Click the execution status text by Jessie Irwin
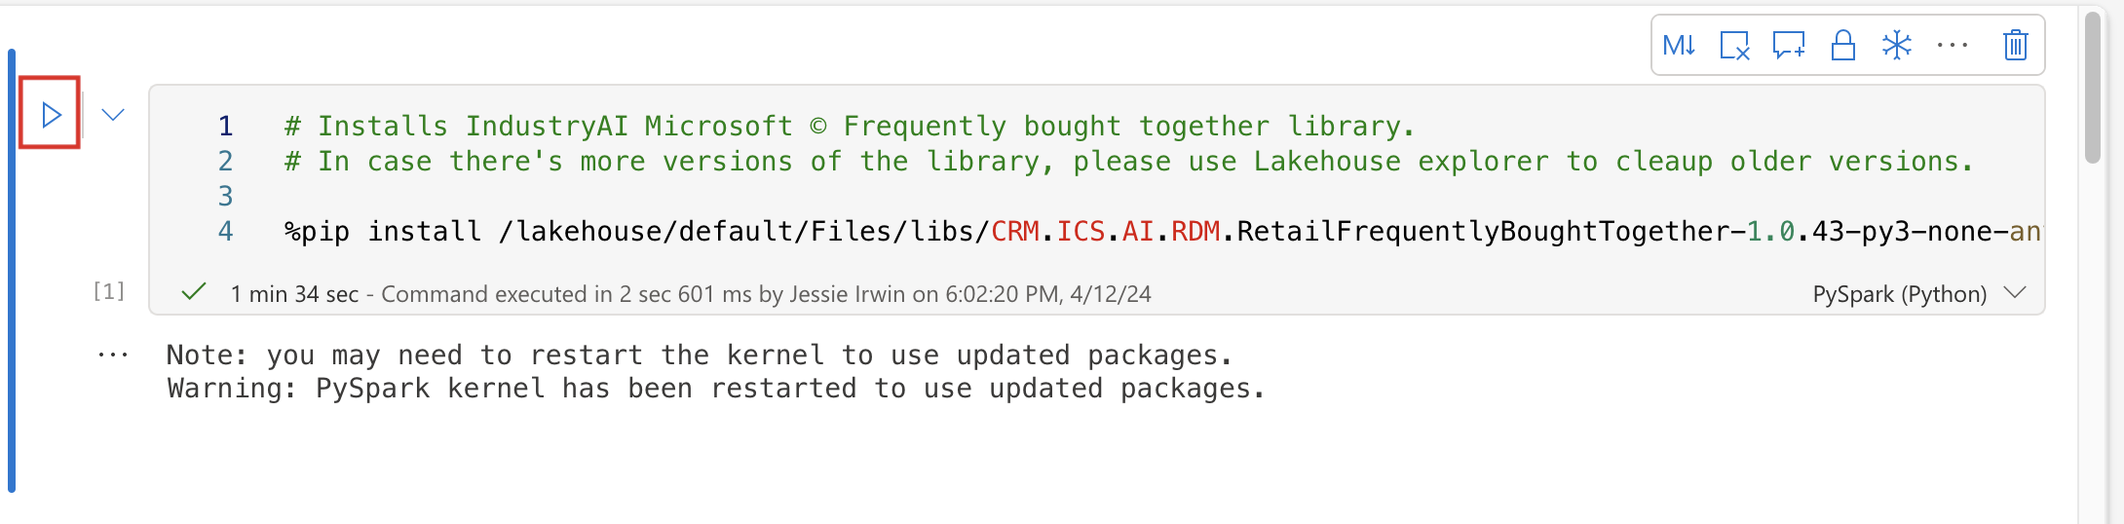Image resolution: width=2124 pixels, height=524 pixels. [x=691, y=294]
